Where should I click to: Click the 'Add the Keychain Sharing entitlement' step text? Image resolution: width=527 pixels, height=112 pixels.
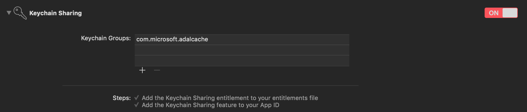pos(230,98)
